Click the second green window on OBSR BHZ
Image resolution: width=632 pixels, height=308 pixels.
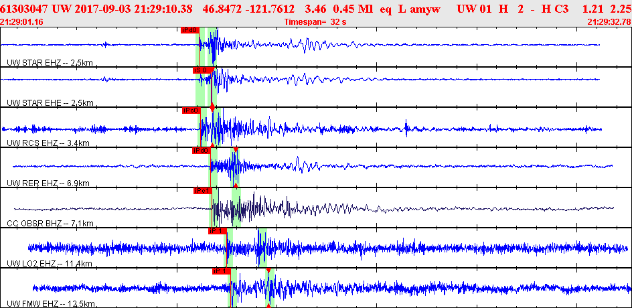(x=236, y=208)
